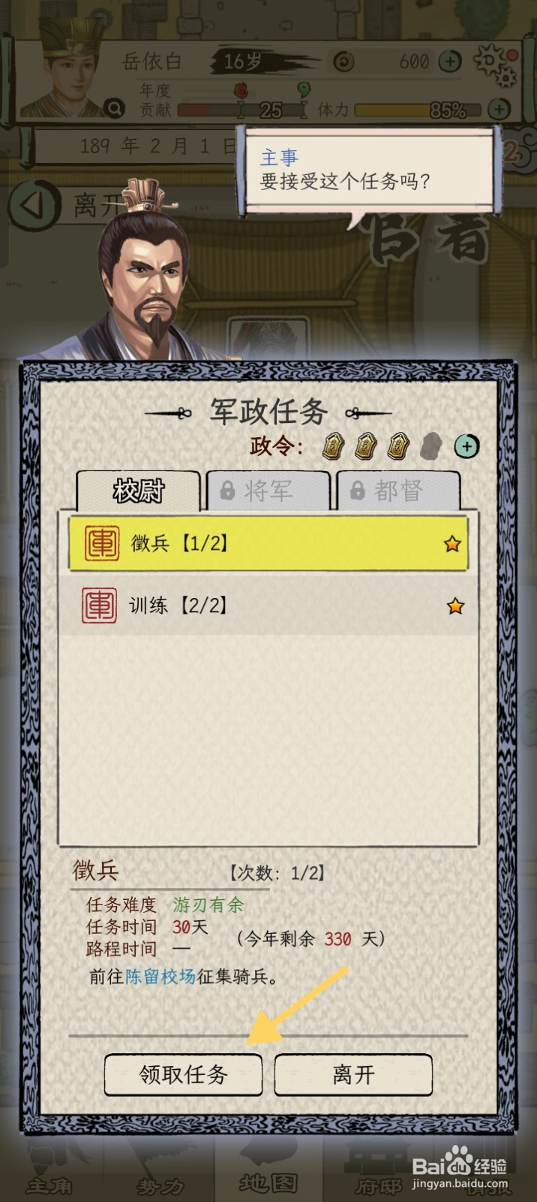Select the 训练【2/2】 task row

[x=268, y=606]
